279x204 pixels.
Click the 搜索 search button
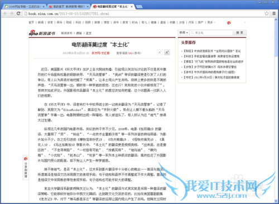[239, 32]
